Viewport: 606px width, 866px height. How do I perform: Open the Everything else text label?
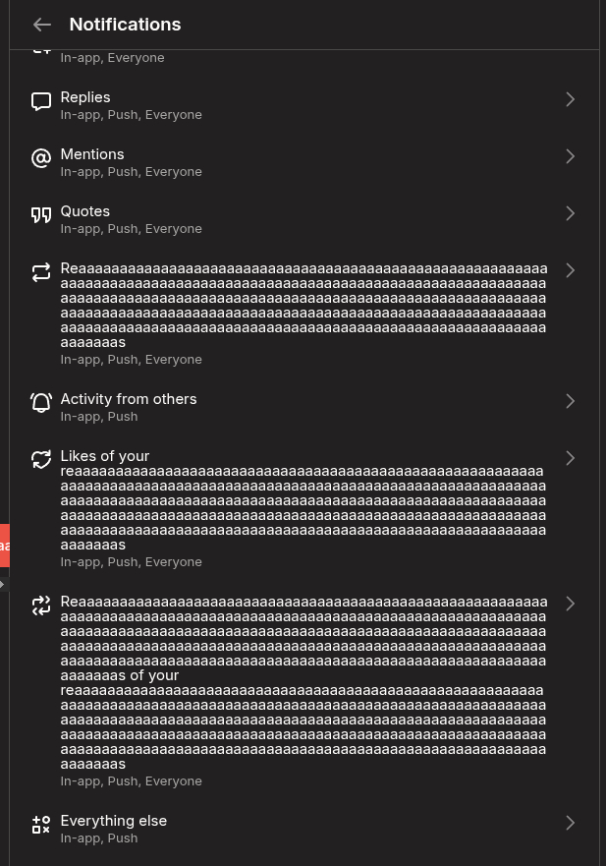(x=114, y=821)
